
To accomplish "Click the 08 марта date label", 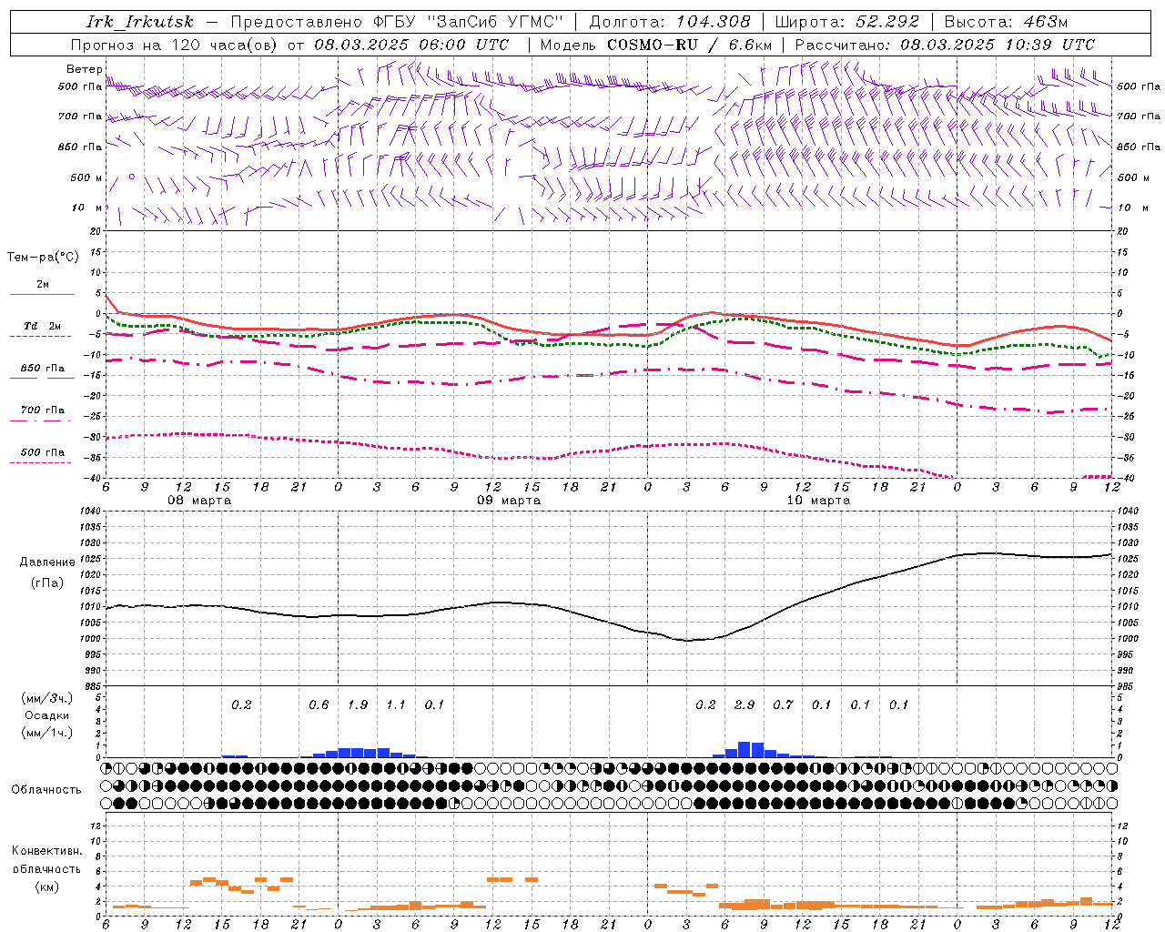I will coord(199,500).
